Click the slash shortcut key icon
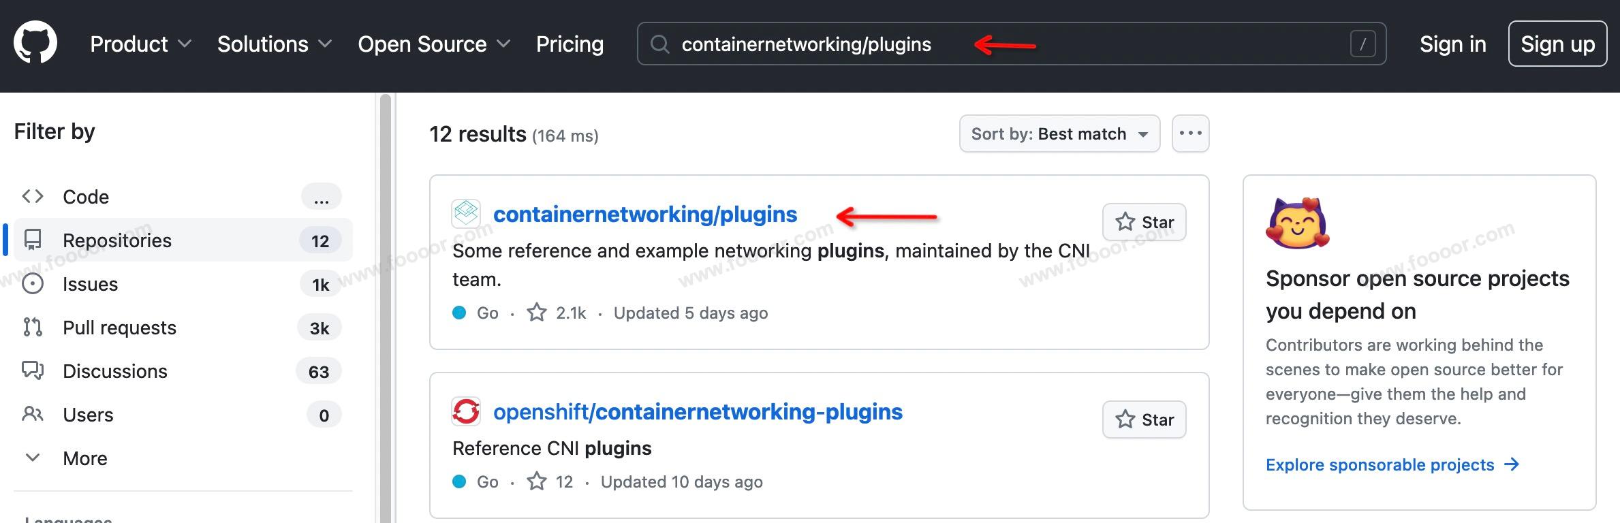 1362,44
